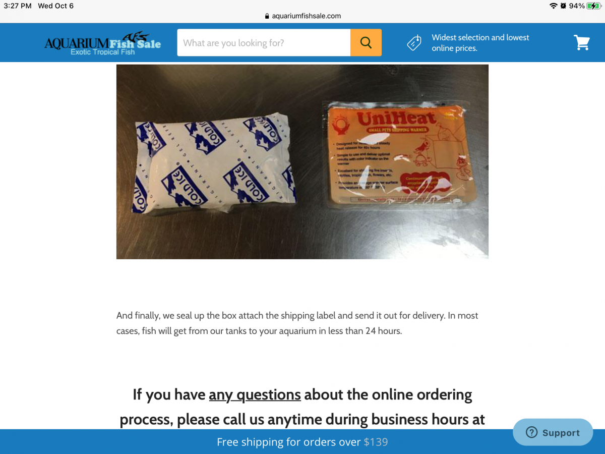Click 'Widest selection and lowest online prices' text
Viewport: 605px width, 454px height.
[480, 43]
